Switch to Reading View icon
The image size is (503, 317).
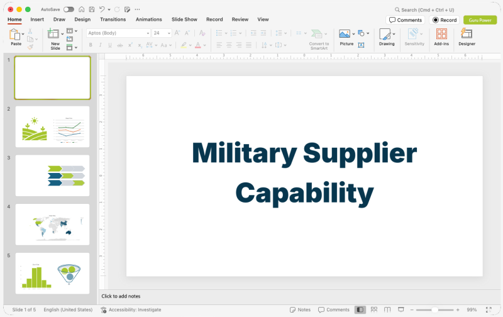(x=387, y=309)
